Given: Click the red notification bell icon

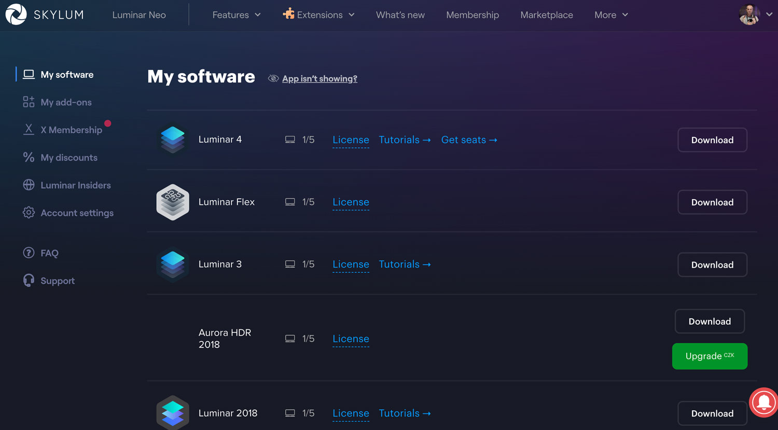Looking at the screenshot, I should click(763, 402).
